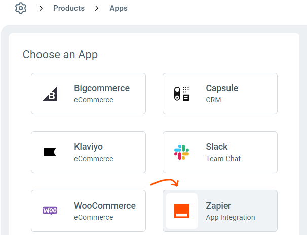Expand the chevron after the gear icon

[41, 8]
